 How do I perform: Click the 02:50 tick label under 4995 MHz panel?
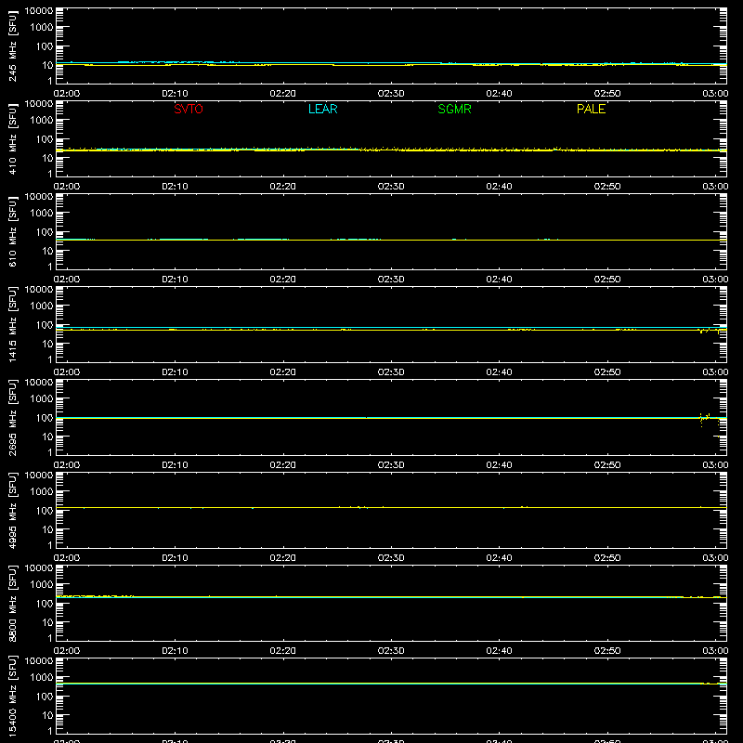tap(607, 558)
